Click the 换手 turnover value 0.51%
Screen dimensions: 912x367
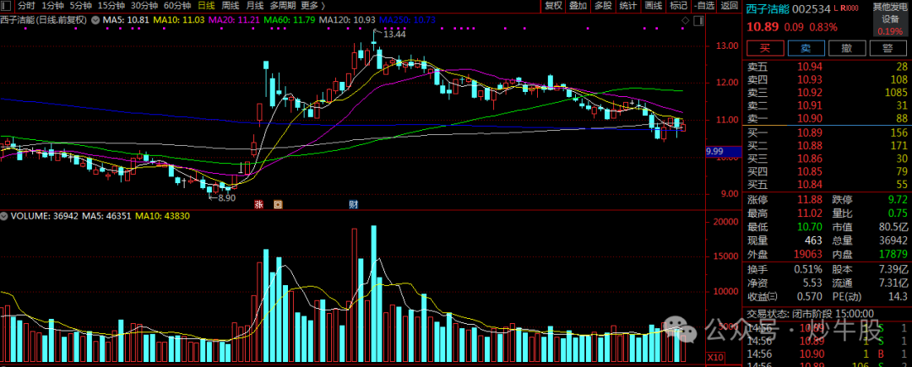(808, 269)
